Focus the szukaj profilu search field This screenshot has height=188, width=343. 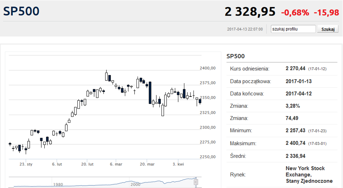(293, 29)
